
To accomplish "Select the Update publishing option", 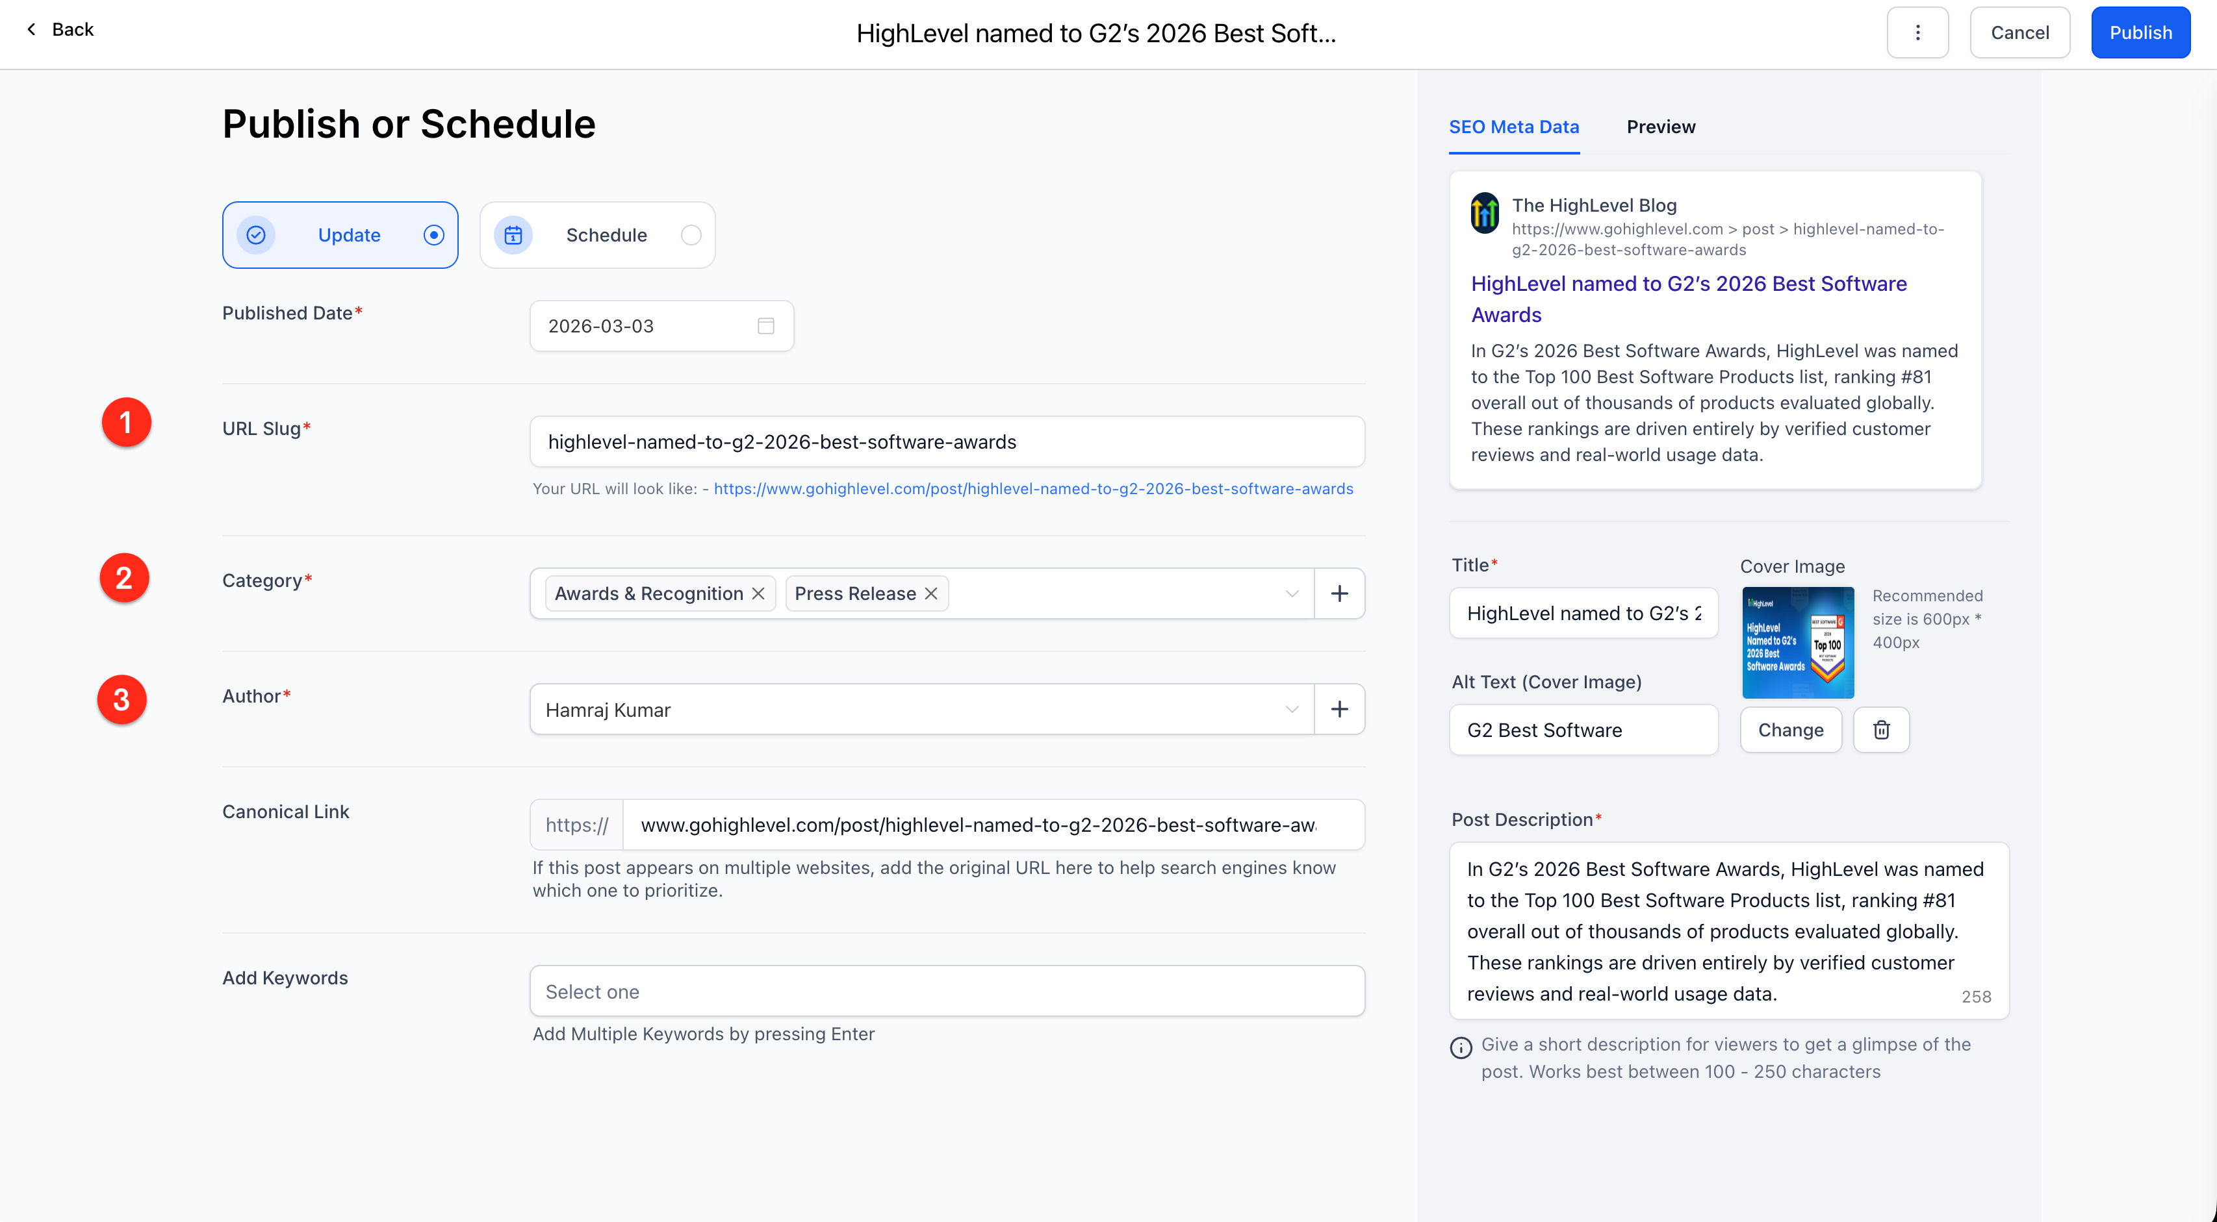I will pyautogui.click(x=340, y=234).
